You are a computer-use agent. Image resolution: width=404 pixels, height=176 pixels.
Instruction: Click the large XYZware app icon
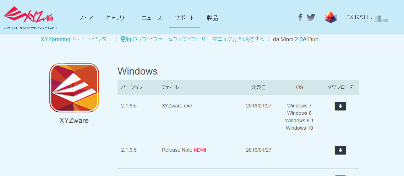click(x=74, y=88)
